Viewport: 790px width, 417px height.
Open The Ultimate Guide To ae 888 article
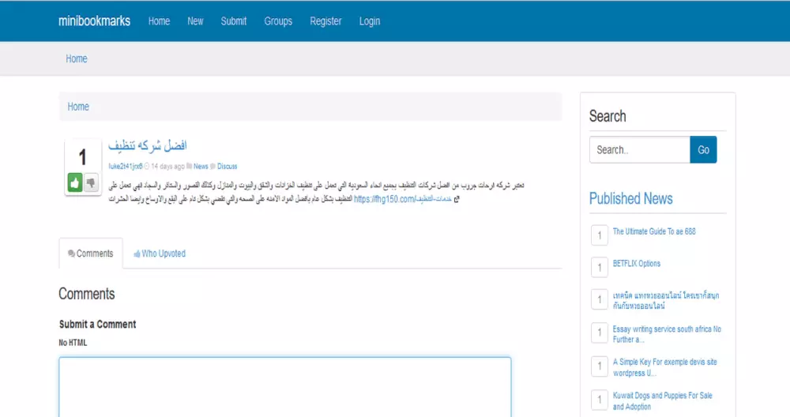pyautogui.click(x=654, y=231)
